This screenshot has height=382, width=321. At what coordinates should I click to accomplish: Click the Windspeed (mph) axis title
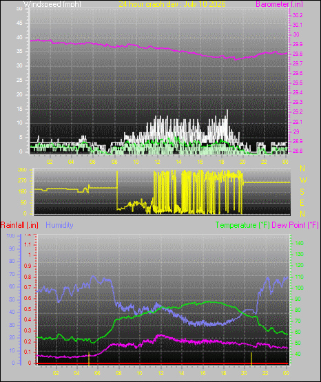52,4
